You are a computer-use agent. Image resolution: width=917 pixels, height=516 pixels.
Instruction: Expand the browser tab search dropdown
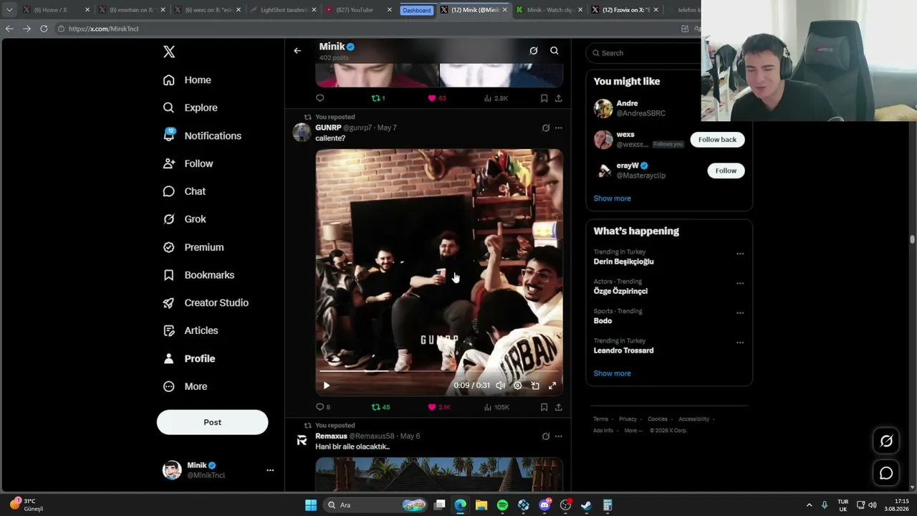pos(9,10)
